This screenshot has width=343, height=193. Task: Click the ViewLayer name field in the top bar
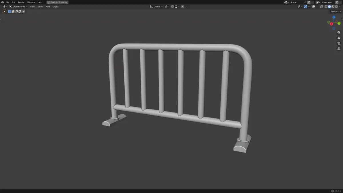coord(327,2)
